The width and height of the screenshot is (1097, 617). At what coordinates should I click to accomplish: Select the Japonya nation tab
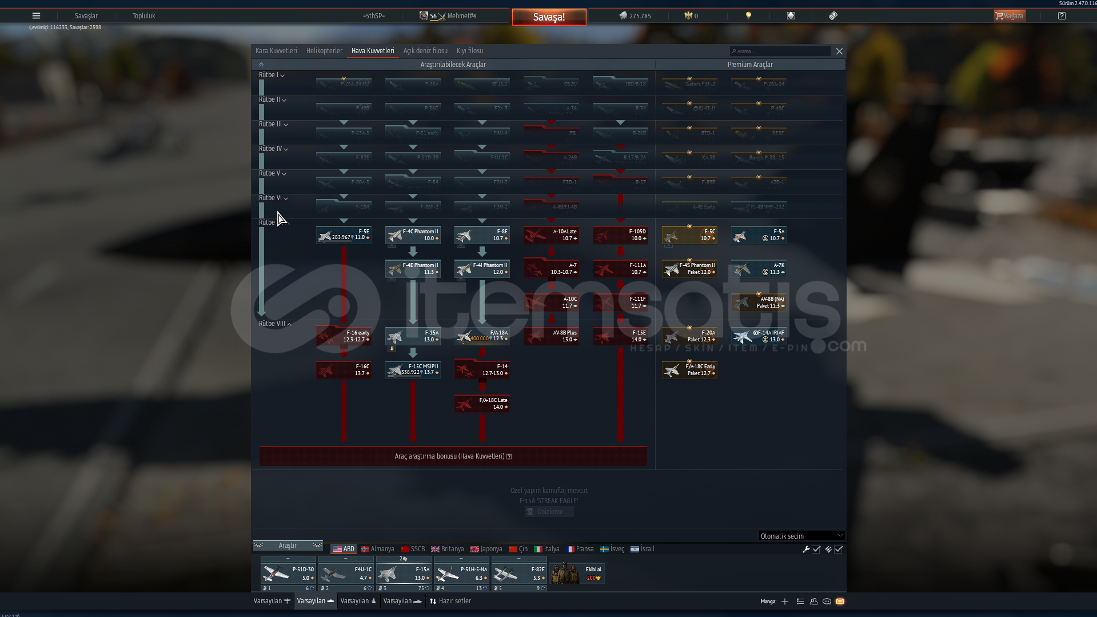pos(486,549)
